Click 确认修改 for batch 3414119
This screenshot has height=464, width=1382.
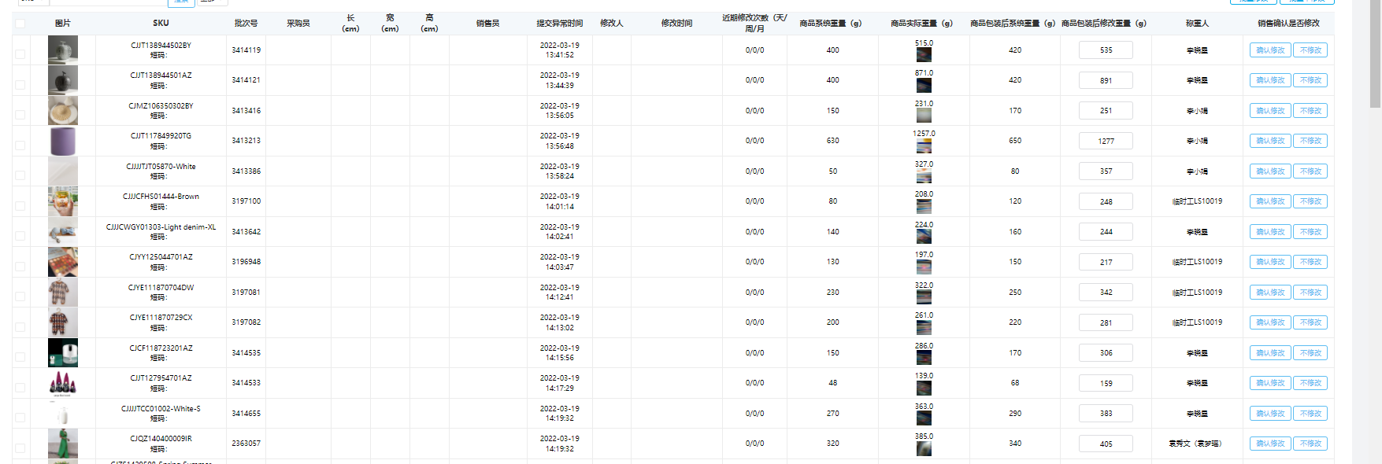(1270, 50)
